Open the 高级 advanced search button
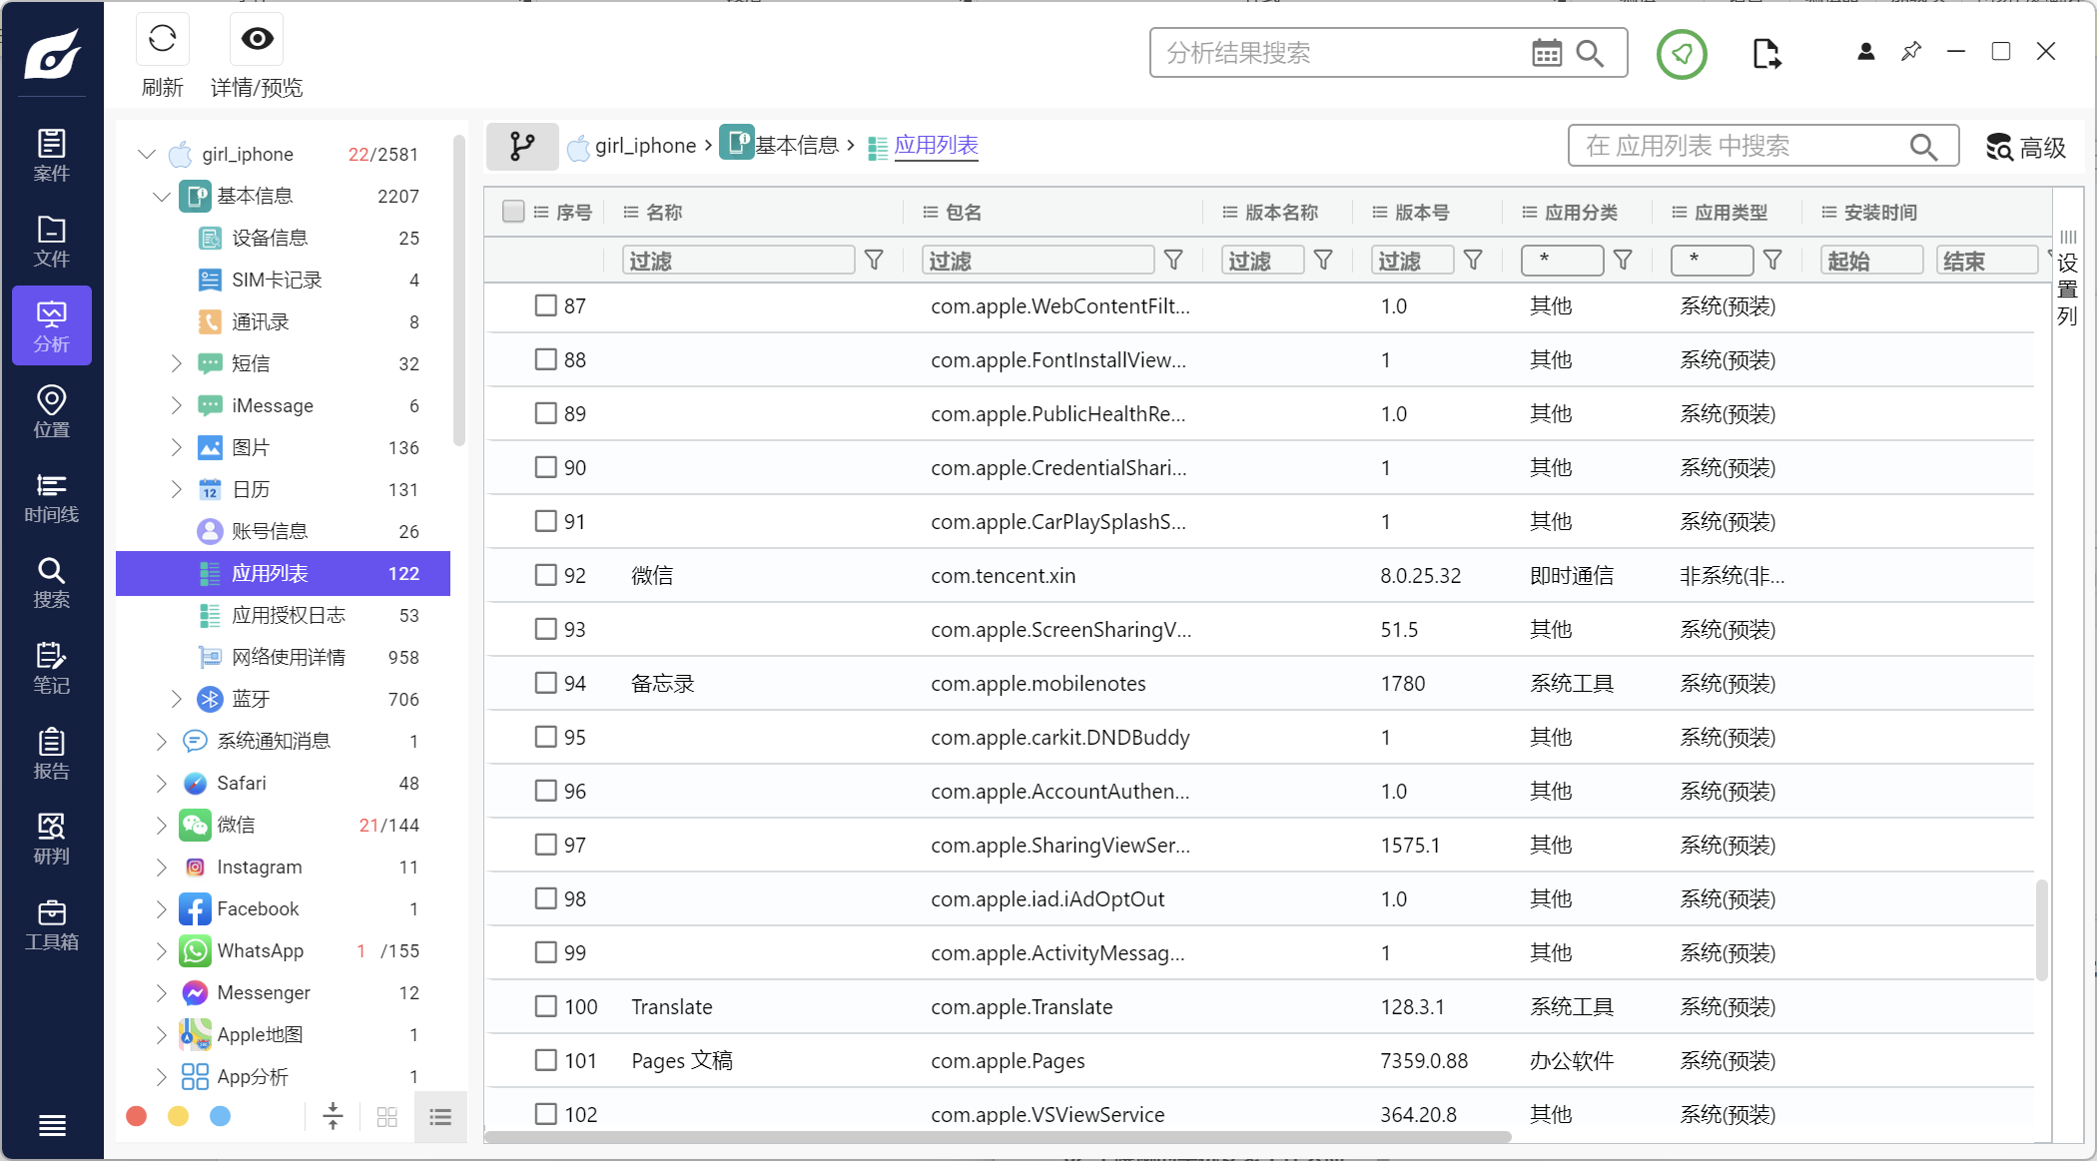This screenshot has height=1161, width=2097. point(2025,147)
